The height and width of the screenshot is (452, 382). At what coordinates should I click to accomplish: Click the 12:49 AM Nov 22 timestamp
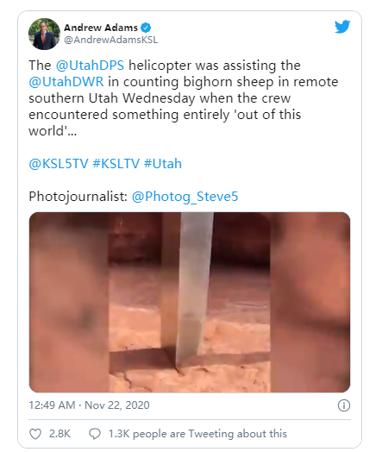(89, 405)
